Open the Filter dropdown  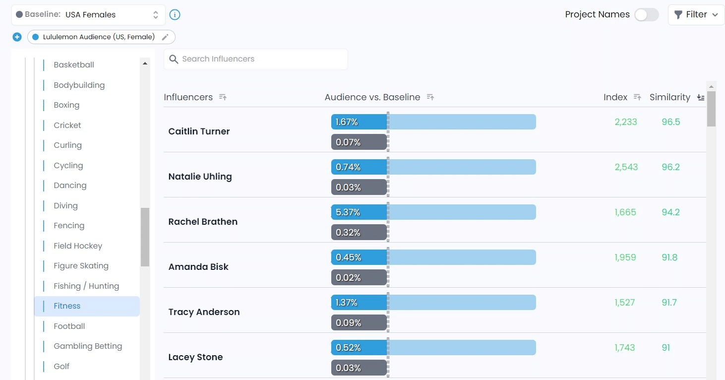click(x=696, y=15)
